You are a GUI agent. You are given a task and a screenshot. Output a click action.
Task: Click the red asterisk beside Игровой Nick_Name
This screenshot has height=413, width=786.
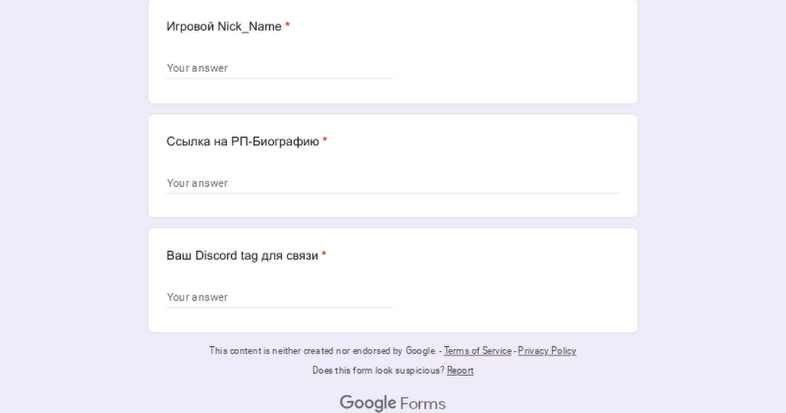click(288, 26)
